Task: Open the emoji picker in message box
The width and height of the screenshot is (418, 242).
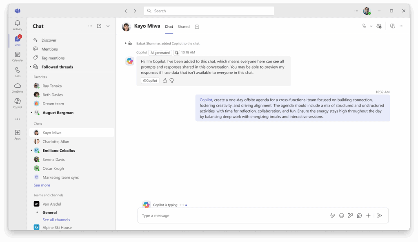Action: [x=341, y=215]
